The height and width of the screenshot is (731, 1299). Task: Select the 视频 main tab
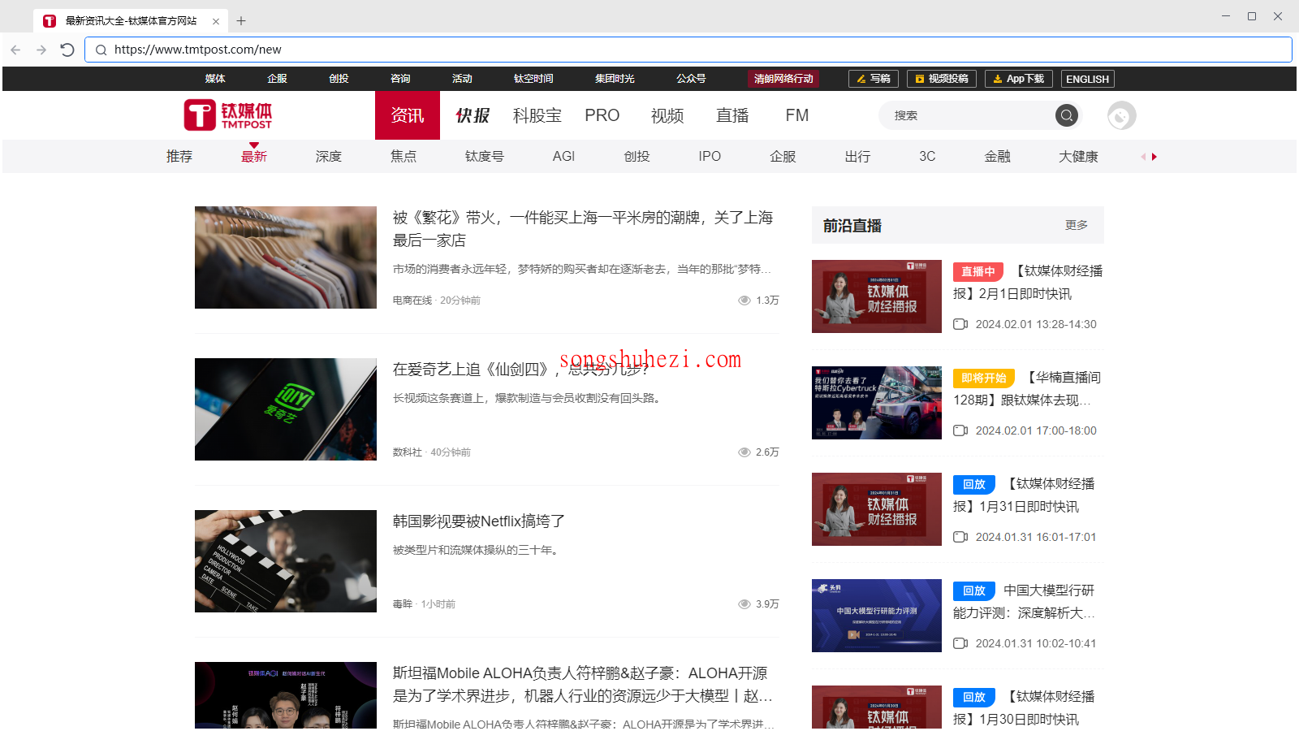tap(667, 115)
